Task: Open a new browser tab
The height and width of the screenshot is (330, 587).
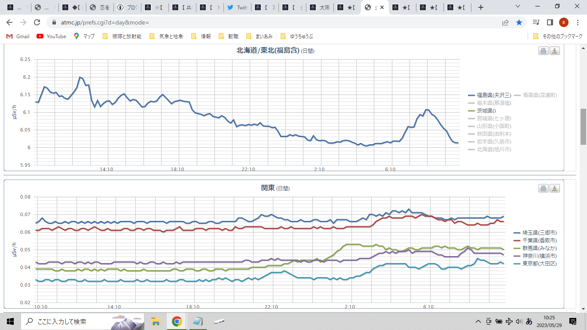Action: (481, 7)
